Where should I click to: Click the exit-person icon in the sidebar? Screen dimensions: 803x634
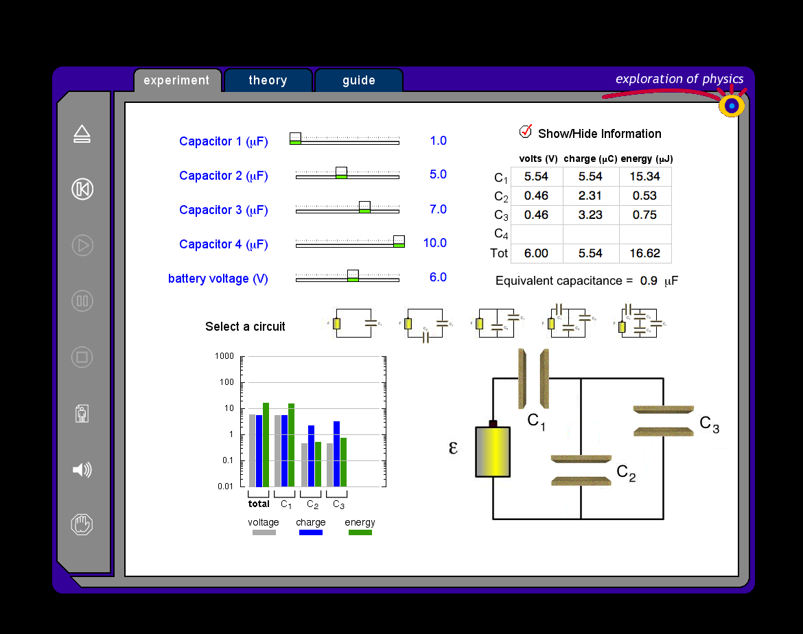82,413
